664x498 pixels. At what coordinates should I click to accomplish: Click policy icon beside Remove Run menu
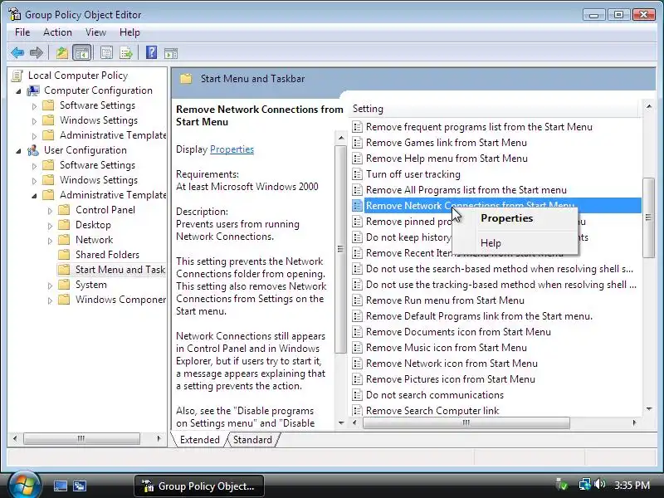coord(358,300)
